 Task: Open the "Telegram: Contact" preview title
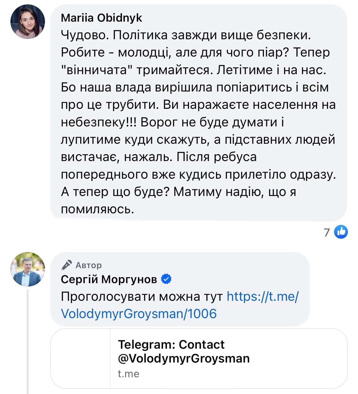tap(171, 344)
